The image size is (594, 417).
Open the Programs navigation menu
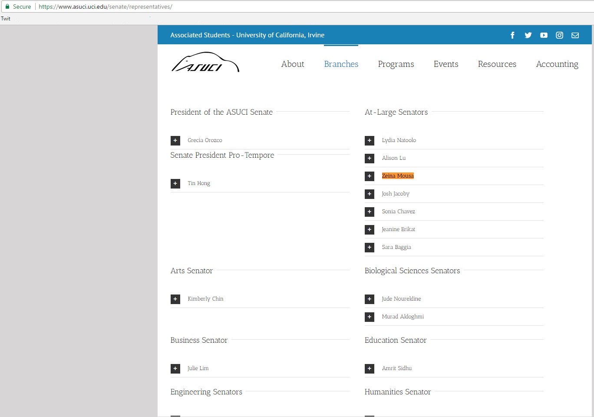coord(396,64)
